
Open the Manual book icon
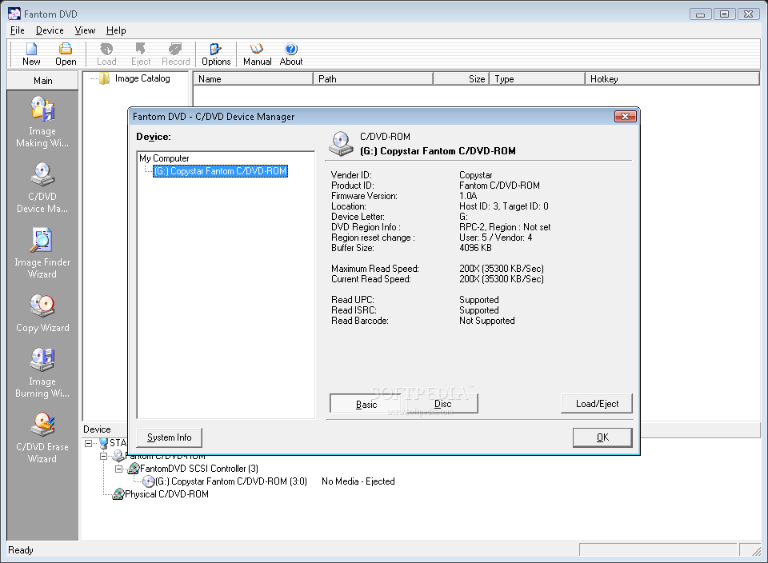coord(257,49)
